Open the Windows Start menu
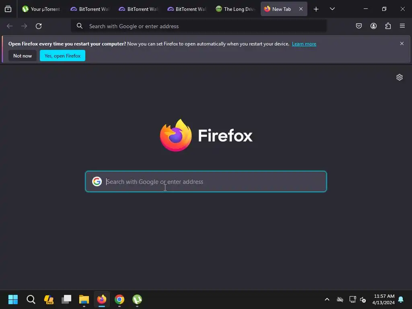 13,299
